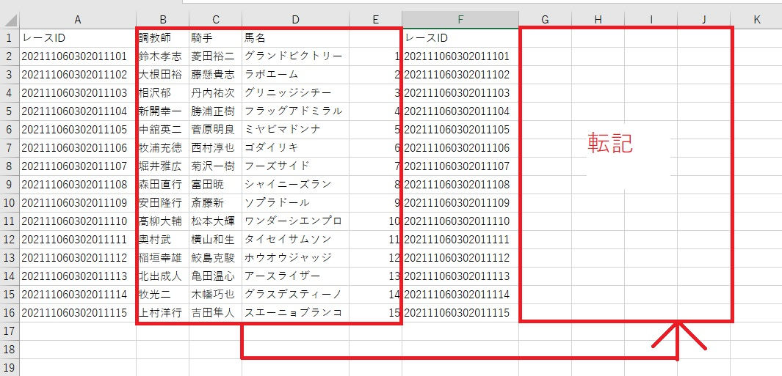This screenshot has width=782, height=376.
Task: Select trainer cell 新開幸一
Action: (162, 111)
